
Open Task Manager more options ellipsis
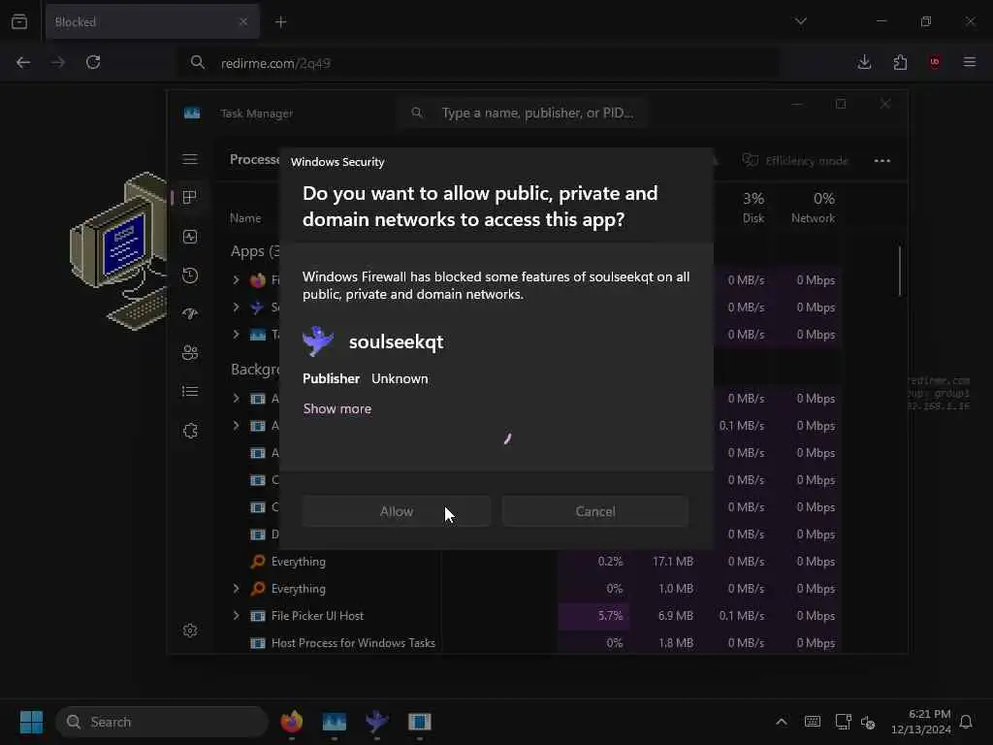click(x=882, y=161)
